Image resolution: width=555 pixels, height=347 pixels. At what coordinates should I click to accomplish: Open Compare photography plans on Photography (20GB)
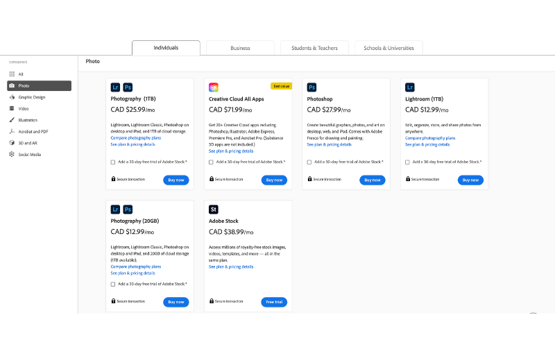(135, 266)
